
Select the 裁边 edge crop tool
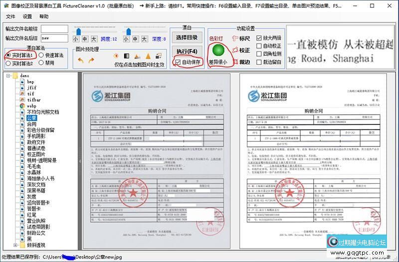(x=241, y=62)
